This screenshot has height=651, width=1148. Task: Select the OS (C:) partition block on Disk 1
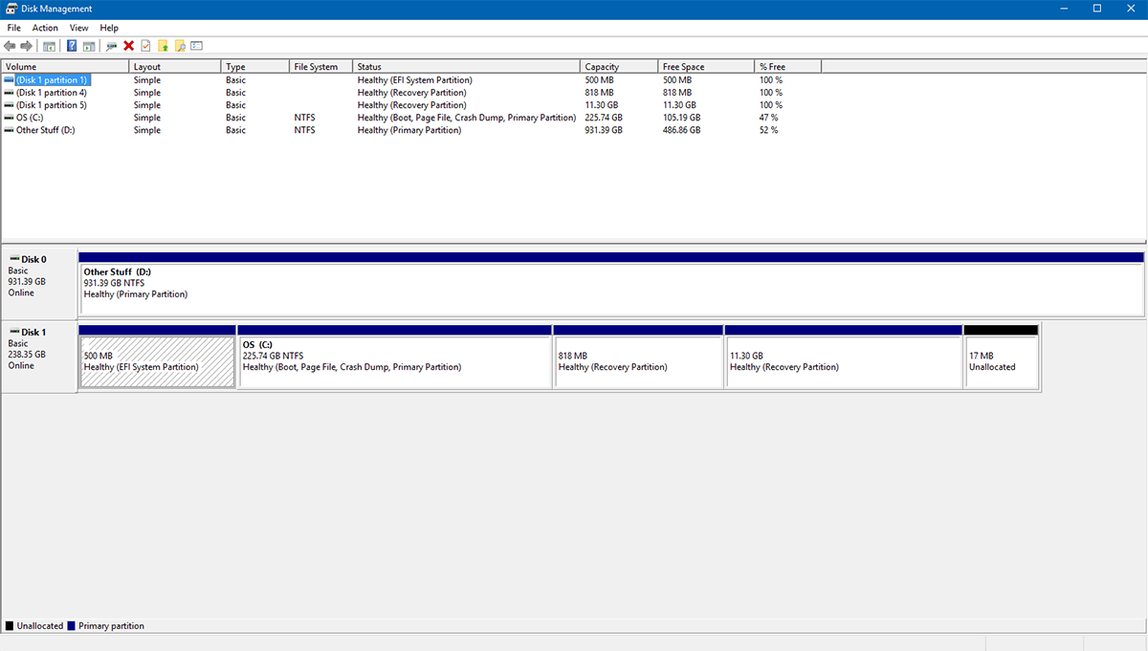pos(395,357)
